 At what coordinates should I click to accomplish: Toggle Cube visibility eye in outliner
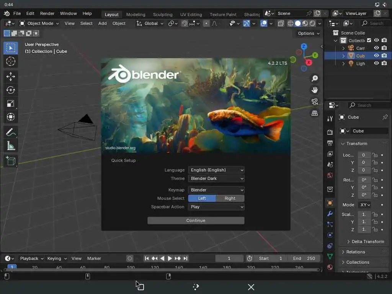pos(376,56)
